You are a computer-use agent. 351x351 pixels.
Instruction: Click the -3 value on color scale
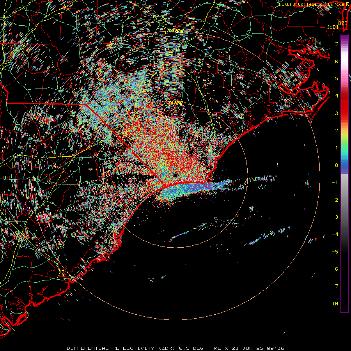335,217
